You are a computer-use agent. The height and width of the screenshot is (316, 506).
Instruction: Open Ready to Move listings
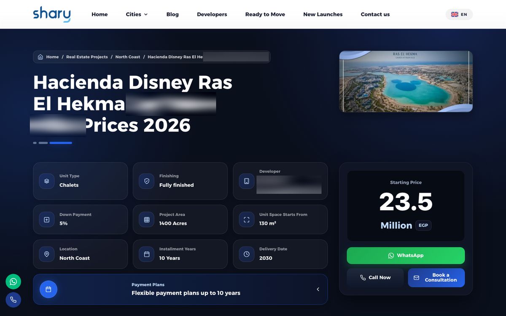point(265,14)
